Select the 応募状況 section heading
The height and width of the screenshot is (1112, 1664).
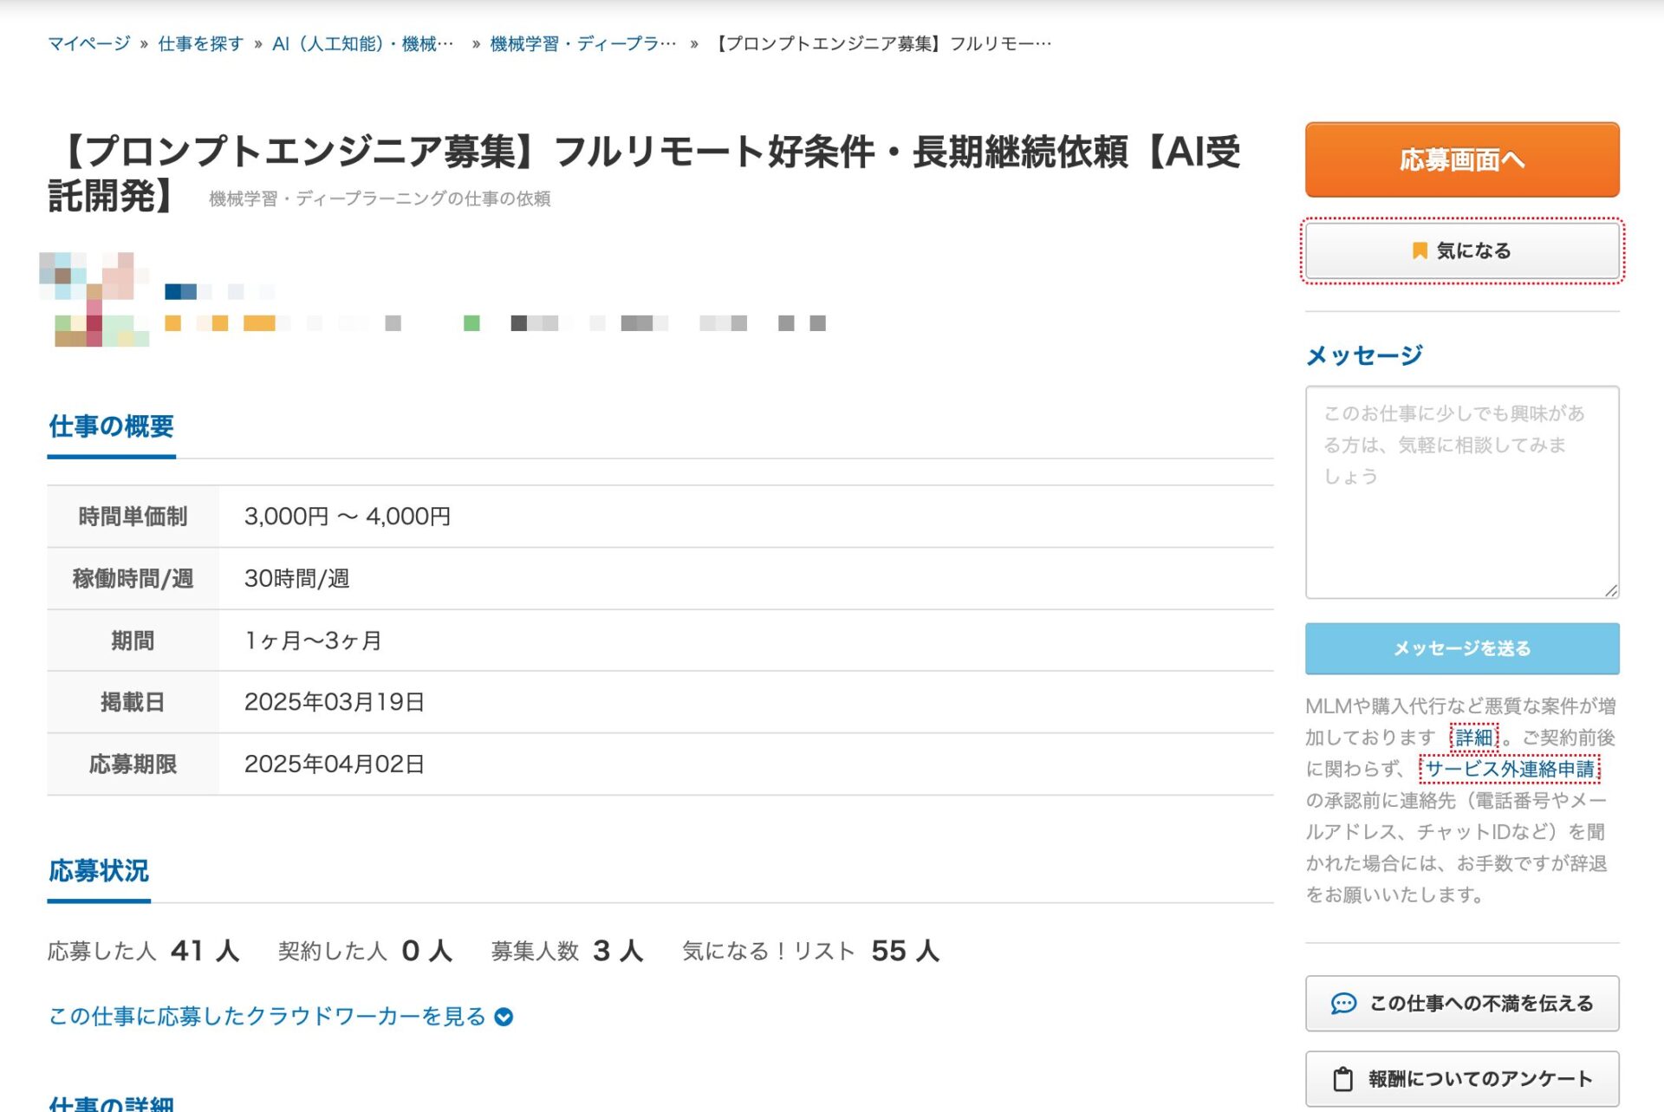point(99,871)
